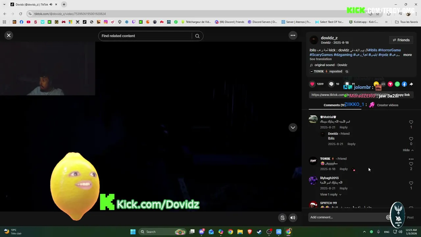
Task: Show hidden system tray icons chevron
Action: 364,232
